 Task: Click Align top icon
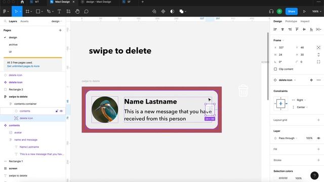(x=297, y=29)
